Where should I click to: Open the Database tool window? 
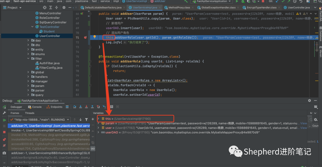click(x=320, y=34)
